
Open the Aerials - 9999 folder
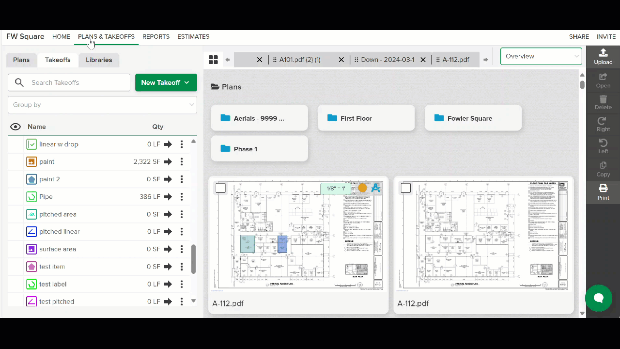point(259,118)
